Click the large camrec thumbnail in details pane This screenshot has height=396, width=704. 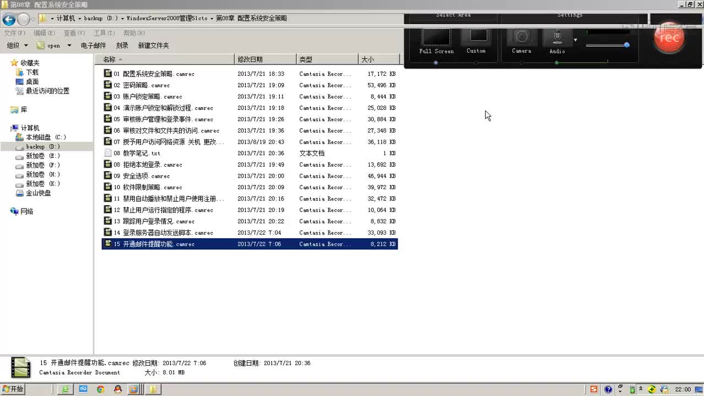point(21,368)
